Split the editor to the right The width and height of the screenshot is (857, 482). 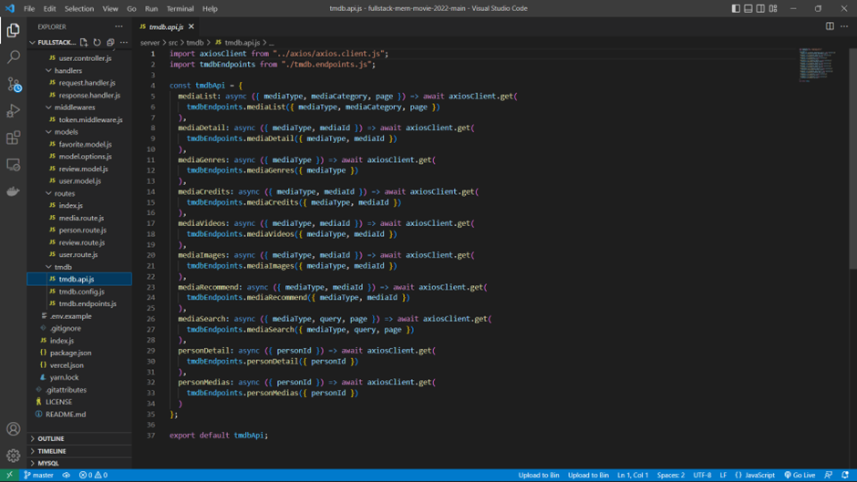tap(830, 26)
